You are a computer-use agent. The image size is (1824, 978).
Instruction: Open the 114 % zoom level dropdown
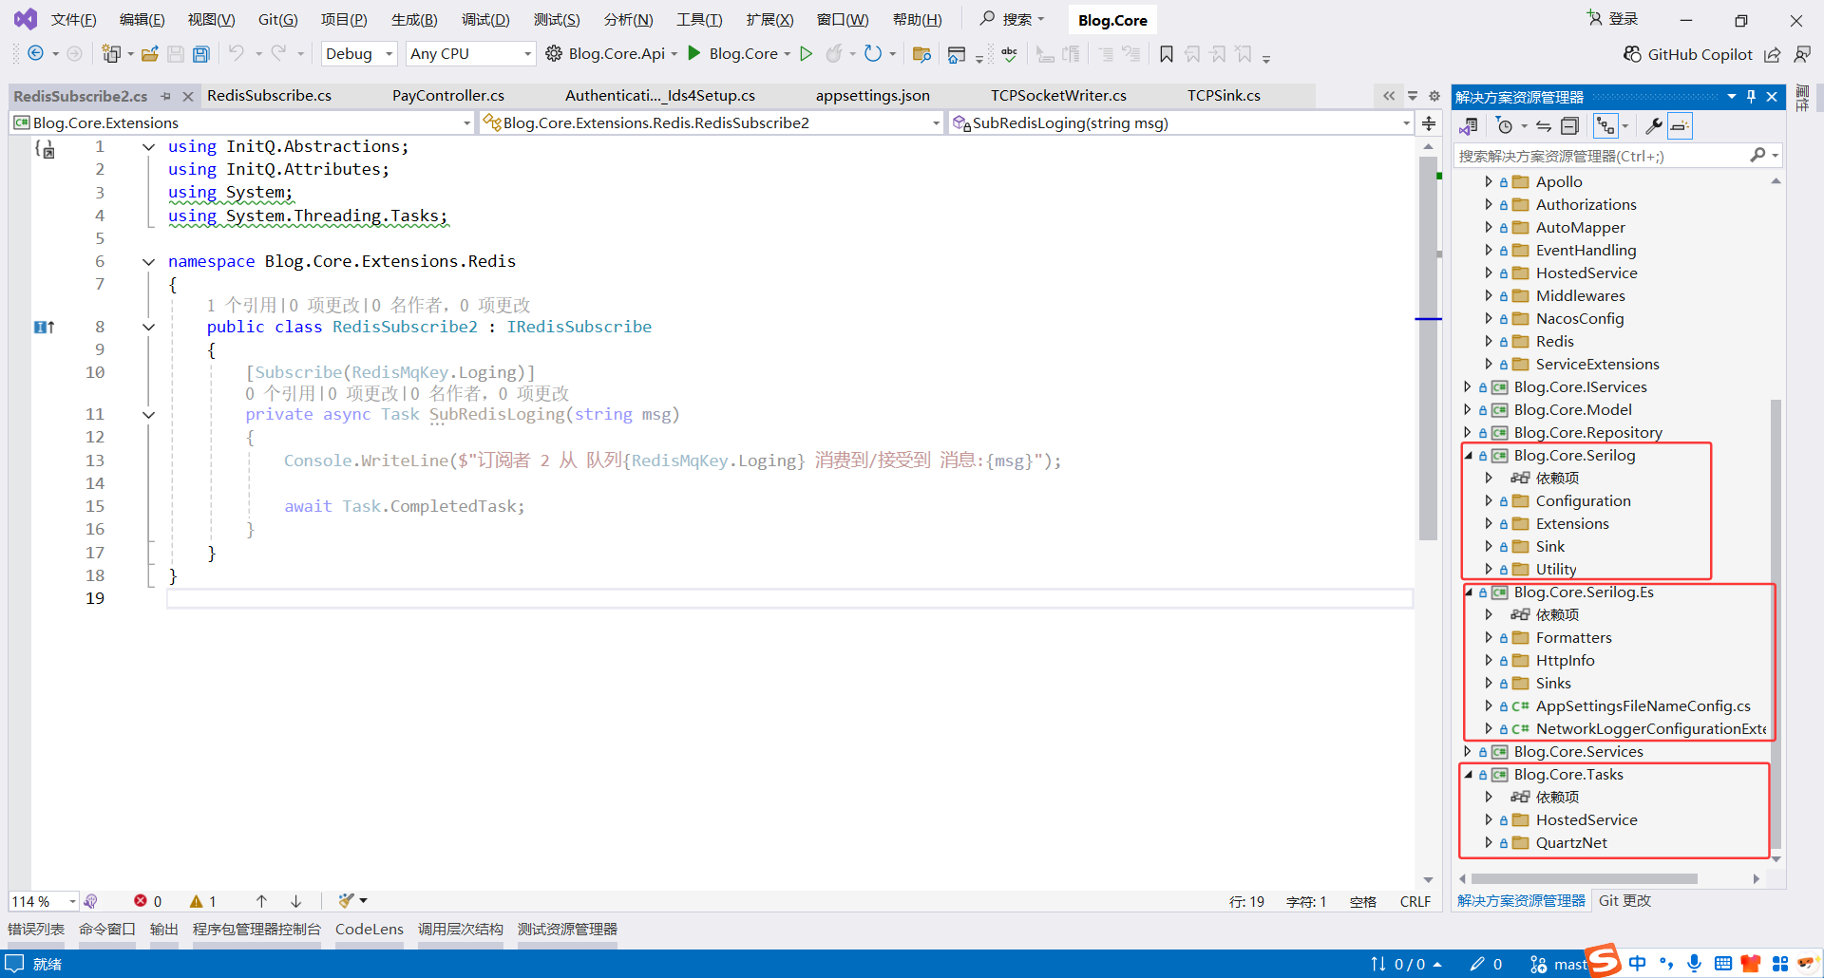[x=44, y=901]
